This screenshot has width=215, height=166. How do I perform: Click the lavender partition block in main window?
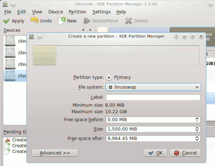138,30
